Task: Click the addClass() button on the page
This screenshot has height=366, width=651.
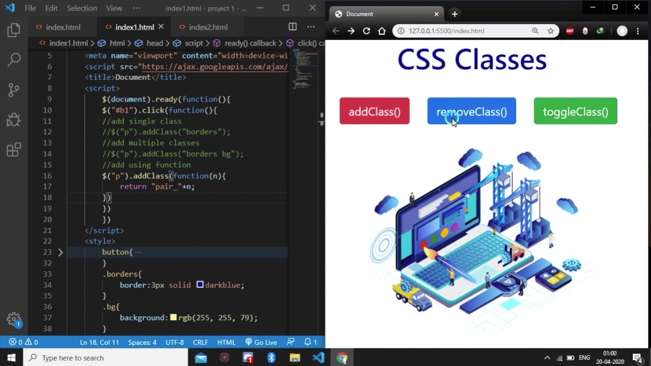Action: tap(374, 111)
